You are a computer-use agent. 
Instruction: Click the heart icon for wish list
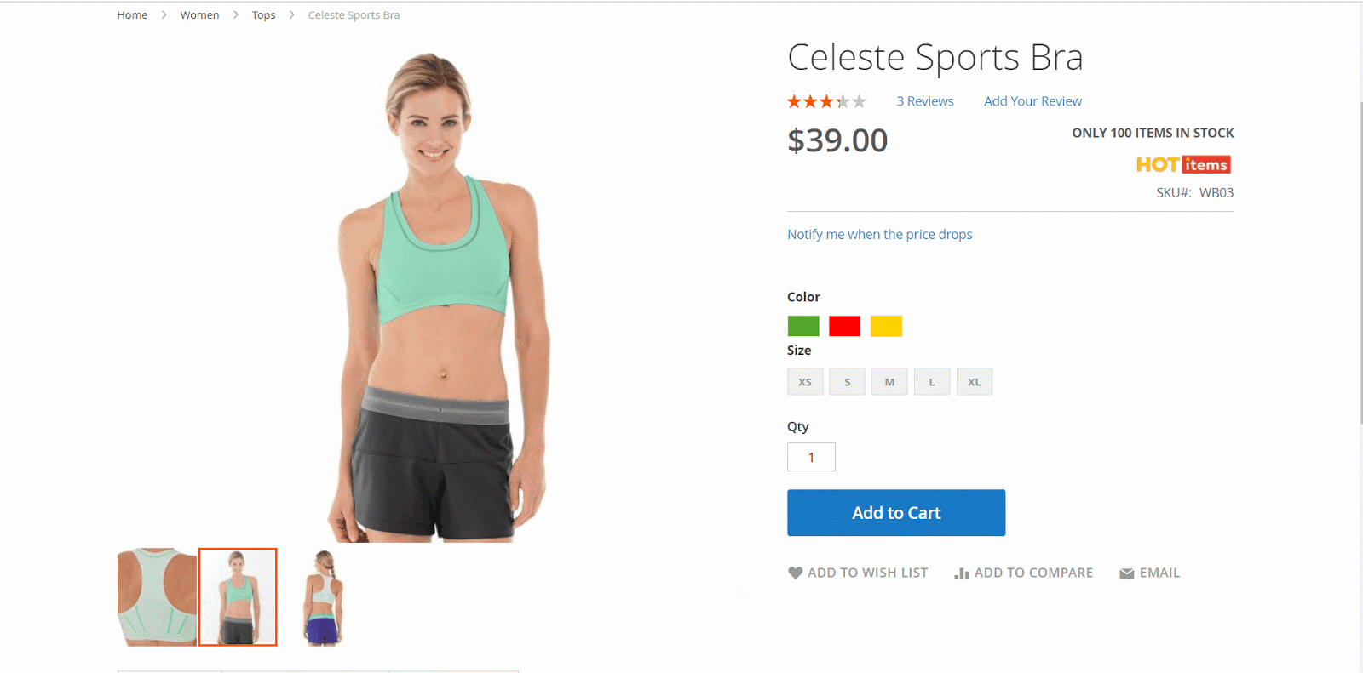tap(795, 573)
